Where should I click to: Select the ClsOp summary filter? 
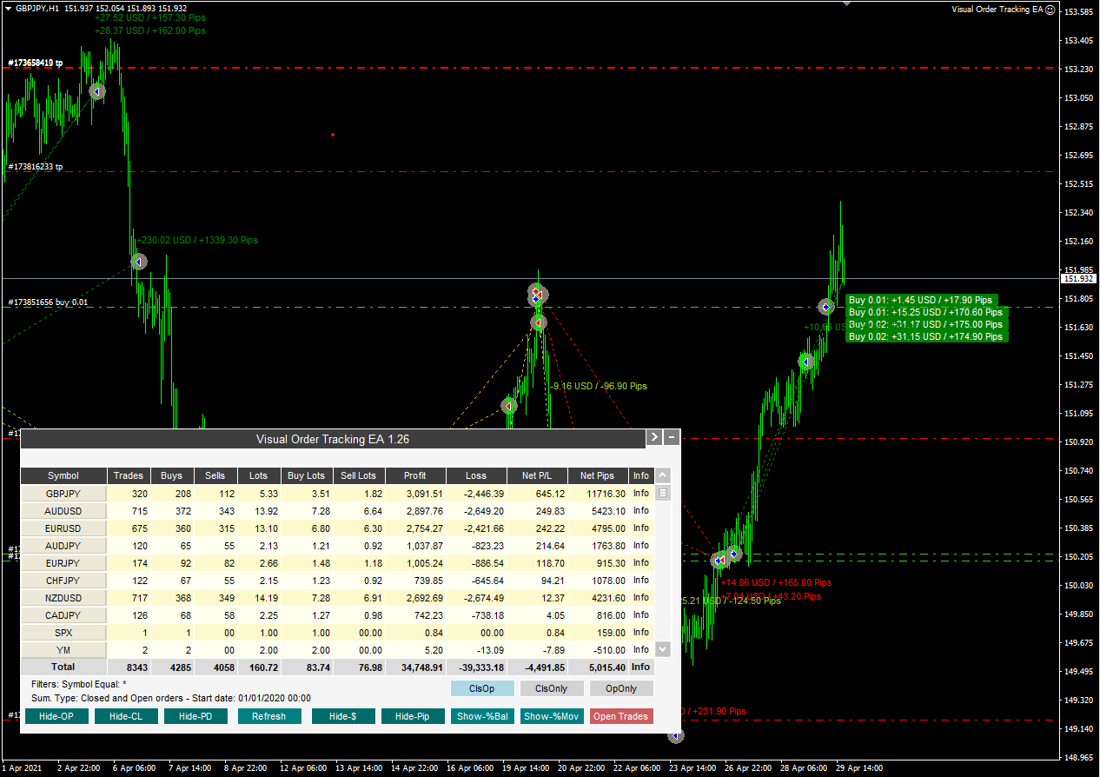(x=482, y=688)
